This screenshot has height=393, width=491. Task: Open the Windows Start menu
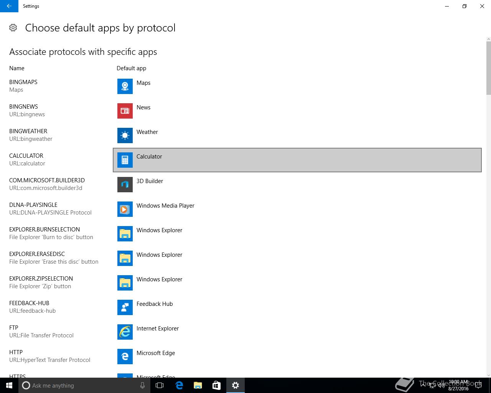click(9, 385)
